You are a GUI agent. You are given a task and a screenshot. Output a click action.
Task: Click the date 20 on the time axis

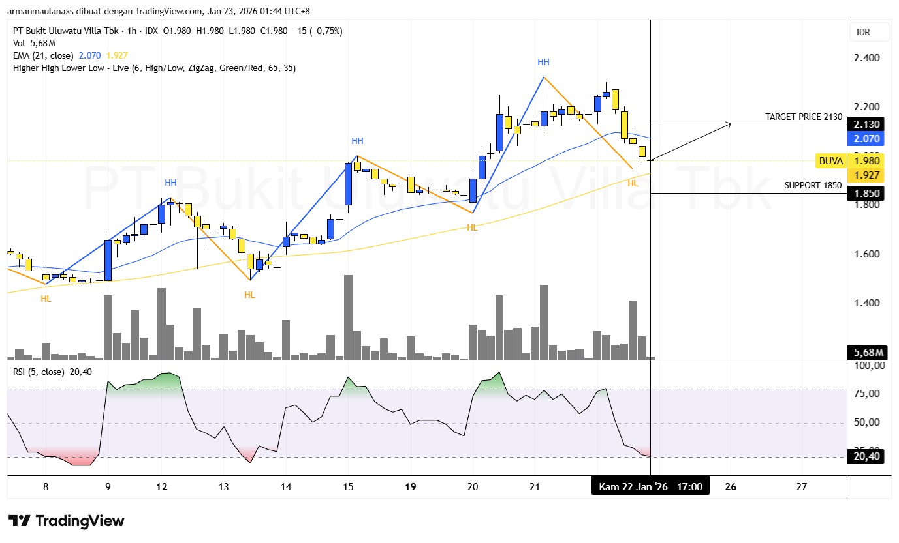(473, 486)
